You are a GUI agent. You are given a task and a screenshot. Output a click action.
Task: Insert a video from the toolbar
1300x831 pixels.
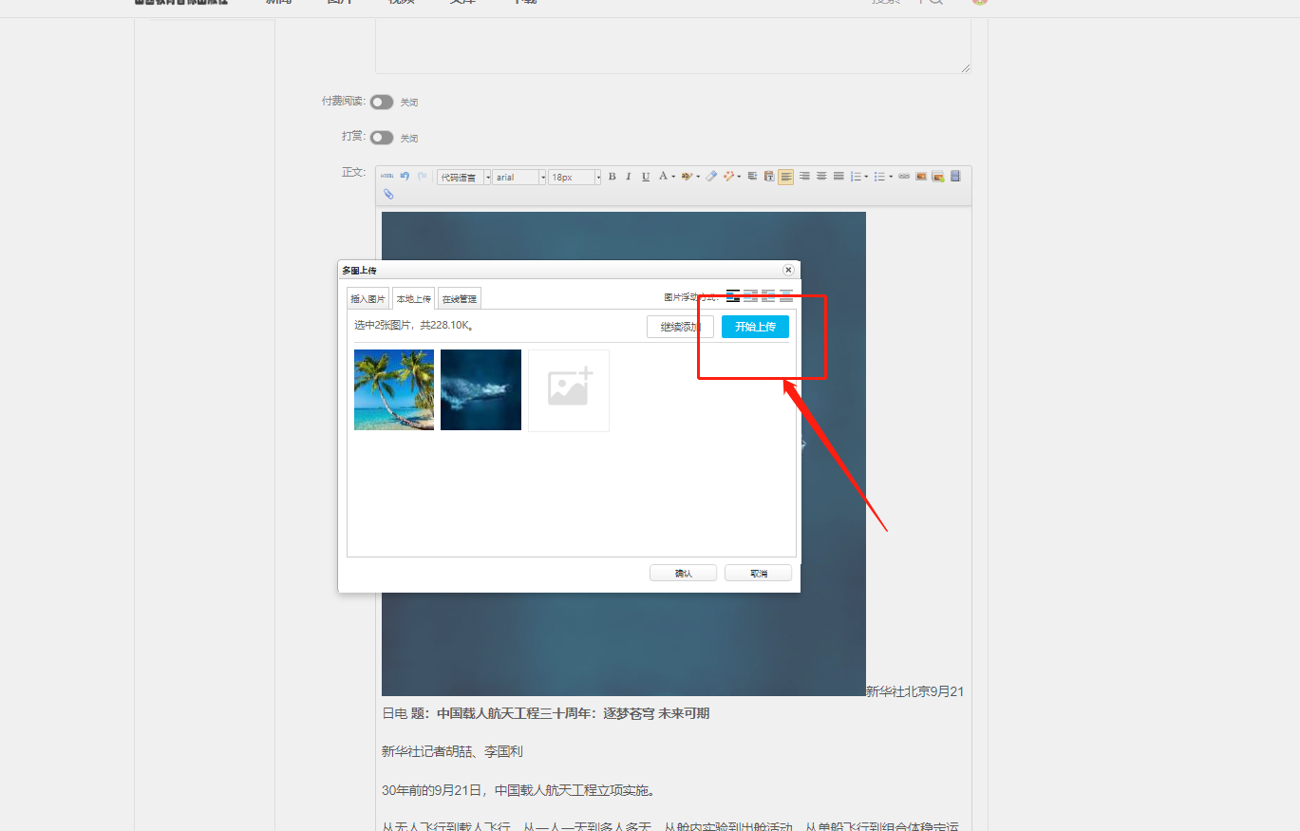pos(955,177)
